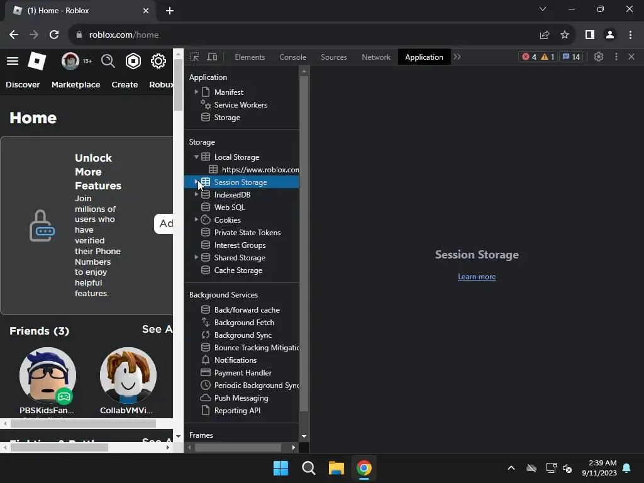
Task: Show more DevTools tabs with the chevron
Action: point(457,57)
